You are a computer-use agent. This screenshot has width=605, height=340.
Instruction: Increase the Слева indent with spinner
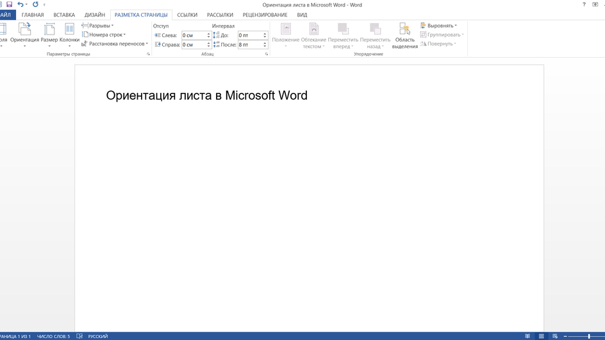209,33
